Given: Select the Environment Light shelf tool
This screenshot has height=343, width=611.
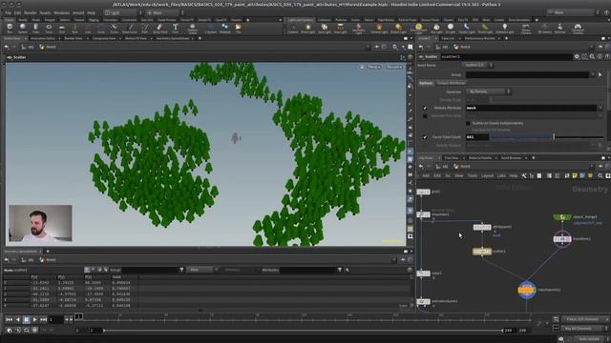Looking at the screenshot, I should 418,28.
